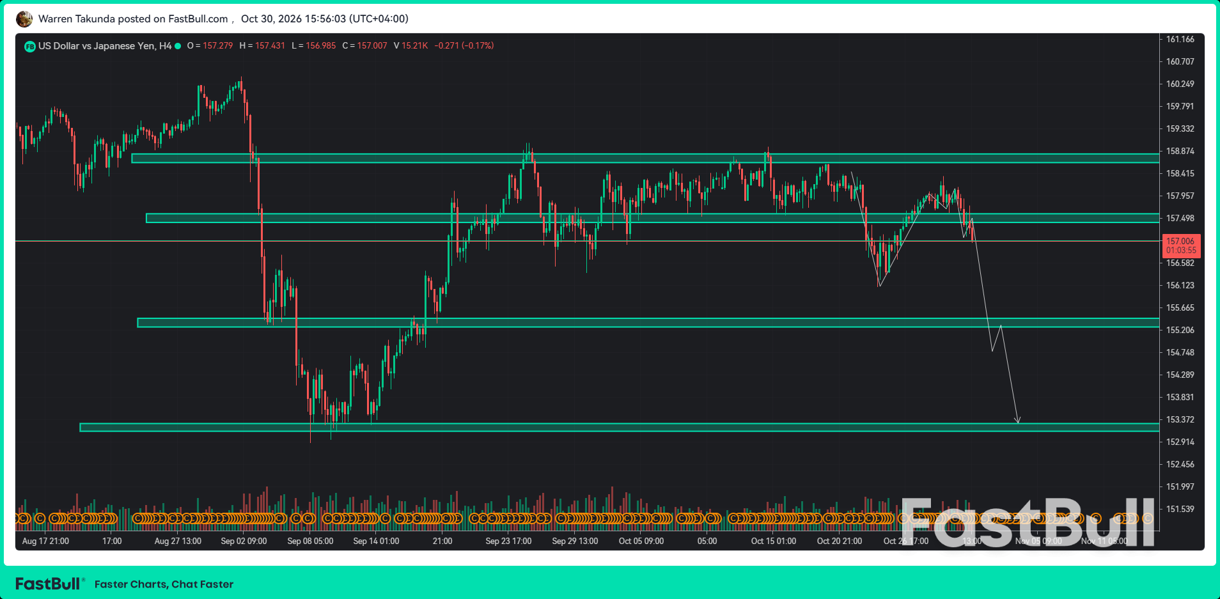Click price axis label 158.874
Screen dimensions: 1220x599
pos(1180,152)
